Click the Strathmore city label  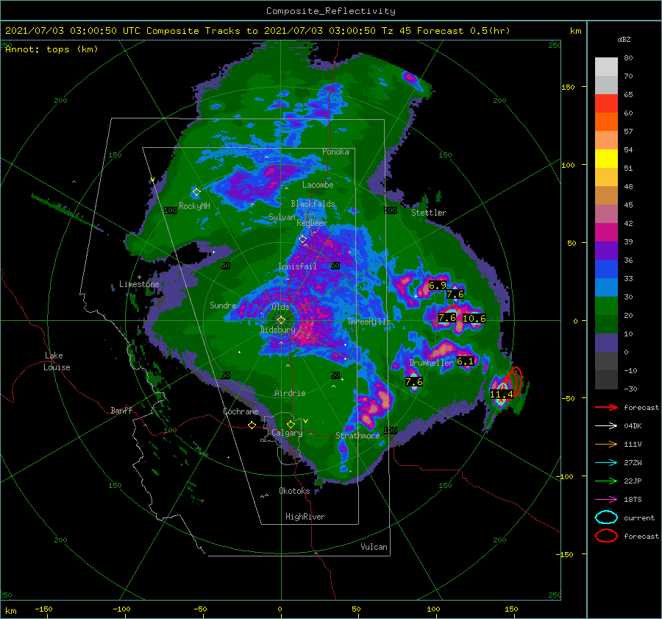(x=357, y=436)
